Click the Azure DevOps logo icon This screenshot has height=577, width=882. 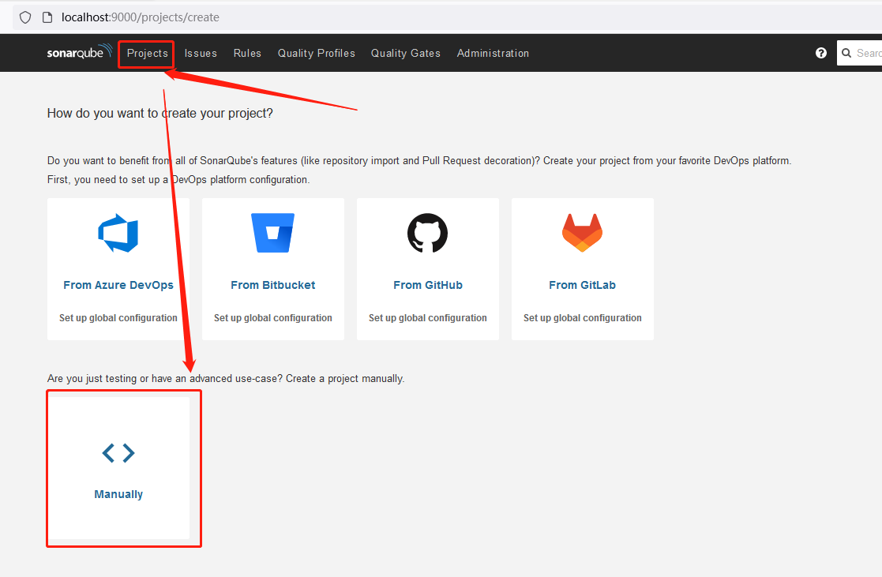click(x=118, y=233)
